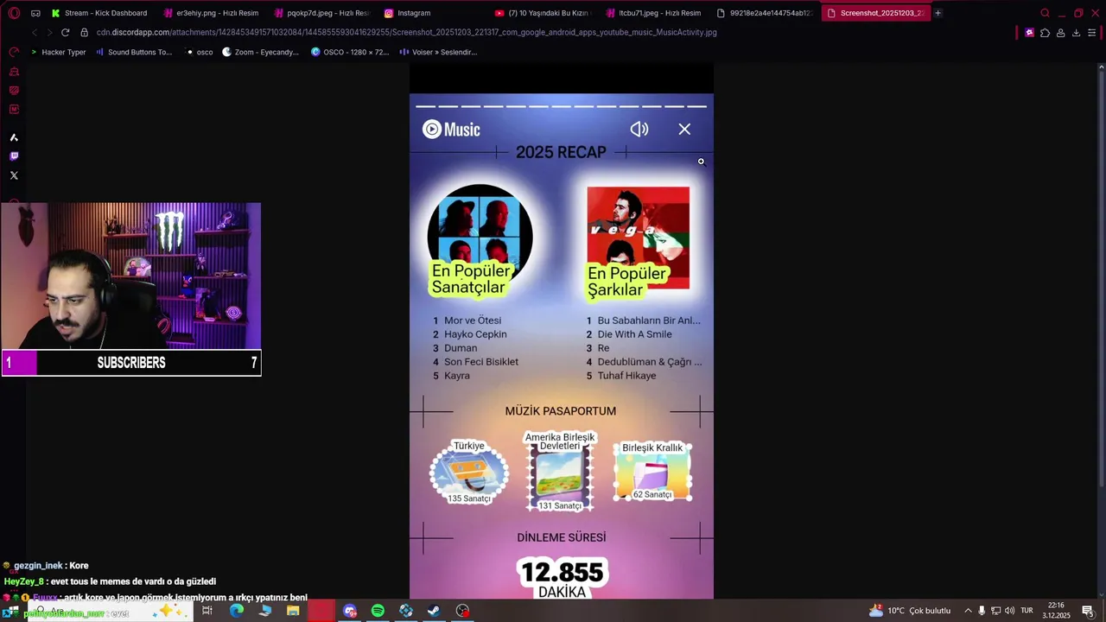Click the search tabs magnifier icon
This screenshot has width=1106, height=622.
(x=1045, y=13)
